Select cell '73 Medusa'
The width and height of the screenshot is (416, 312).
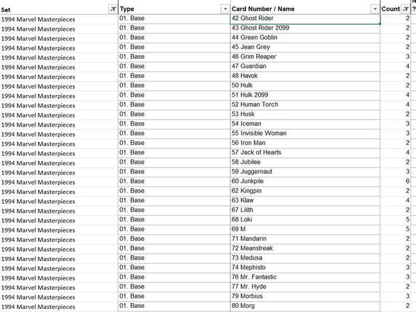click(x=305, y=258)
